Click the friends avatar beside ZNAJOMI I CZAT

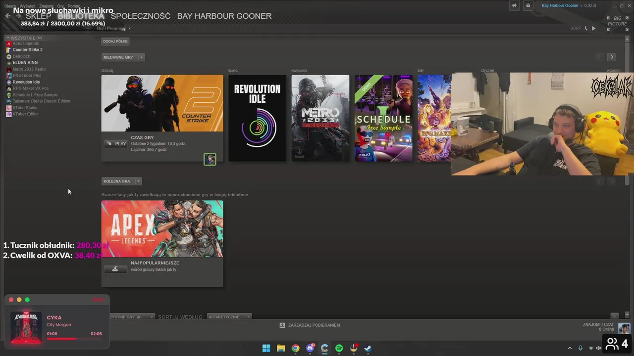point(624,328)
